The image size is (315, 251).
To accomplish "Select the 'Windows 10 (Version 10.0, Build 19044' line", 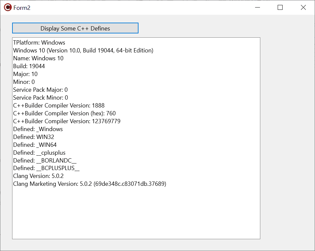I will click(x=83, y=50).
